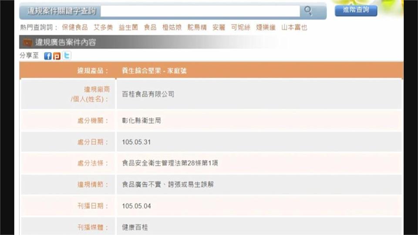Select hot keyword 婕樂纖
418x235 pixels.
(266, 27)
